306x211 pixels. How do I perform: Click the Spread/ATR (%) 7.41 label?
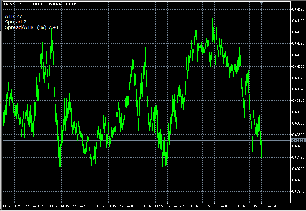32,27
